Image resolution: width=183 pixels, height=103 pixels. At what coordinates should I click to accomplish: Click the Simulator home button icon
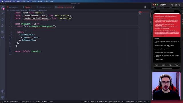(x=176, y=5)
